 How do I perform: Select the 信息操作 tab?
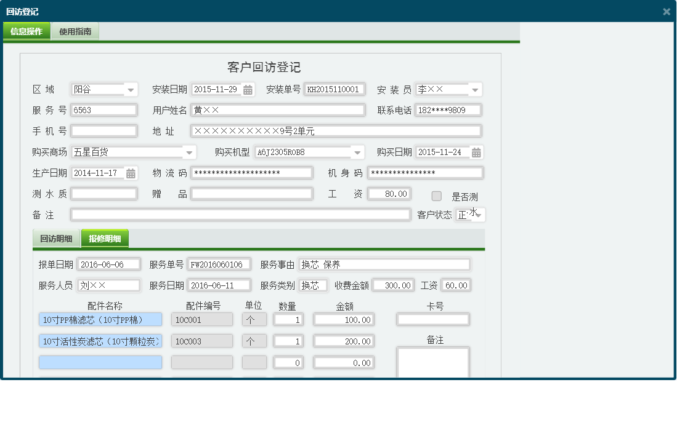(26, 30)
